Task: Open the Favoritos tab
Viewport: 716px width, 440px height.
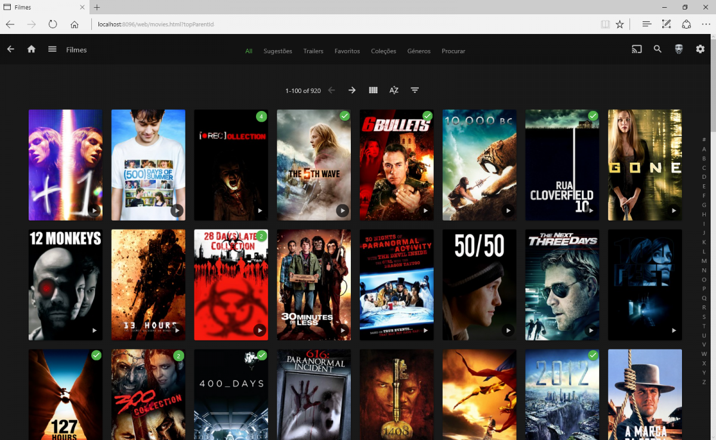Action: [x=347, y=51]
